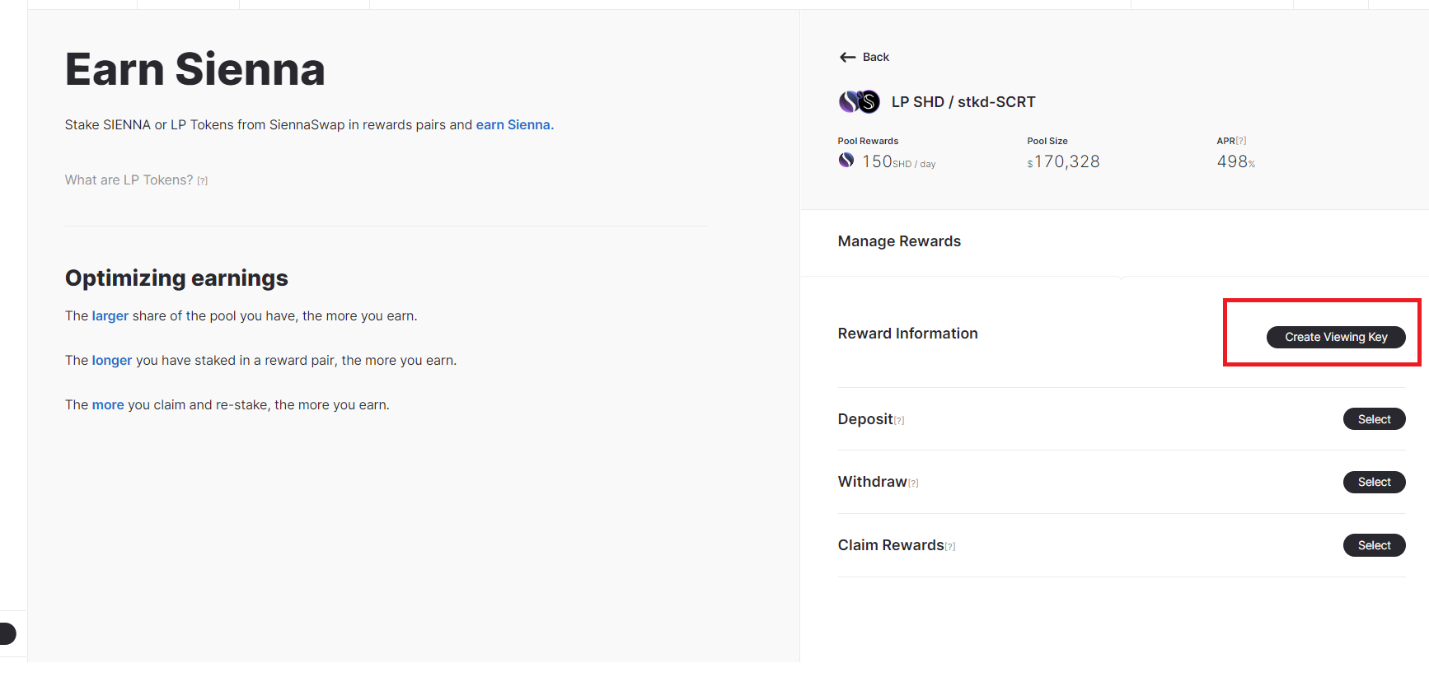Click the Deposit row label

865,419
